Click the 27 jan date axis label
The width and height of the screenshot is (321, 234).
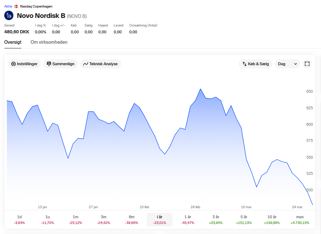(93, 207)
